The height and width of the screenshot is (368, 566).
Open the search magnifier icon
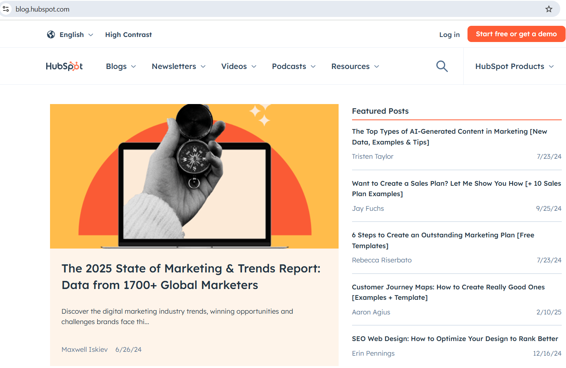pyautogui.click(x=442, y=66)
